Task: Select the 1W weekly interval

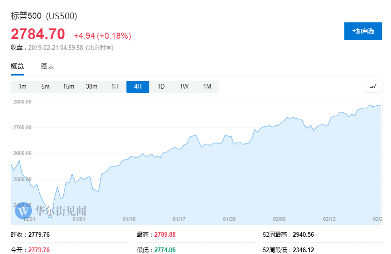Action: 184,87
